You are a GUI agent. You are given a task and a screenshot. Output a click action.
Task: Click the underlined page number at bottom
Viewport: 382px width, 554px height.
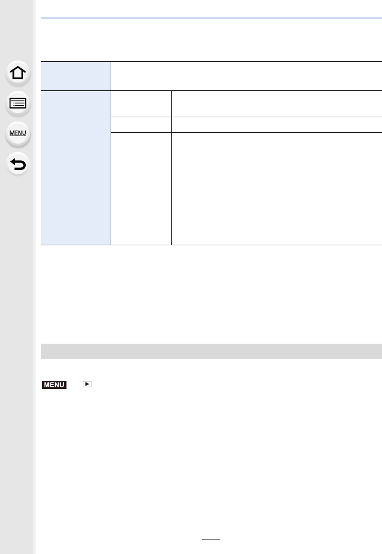pyautogui.click(x=211, y=536)
